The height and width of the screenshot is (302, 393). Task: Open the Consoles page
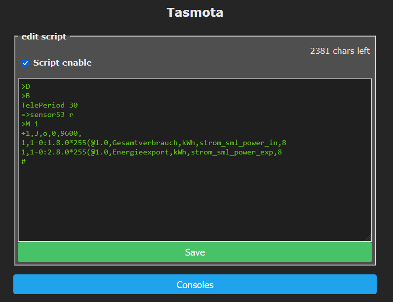tap(195, 285)
